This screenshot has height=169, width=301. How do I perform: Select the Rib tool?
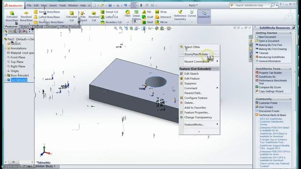coord(147,12)
